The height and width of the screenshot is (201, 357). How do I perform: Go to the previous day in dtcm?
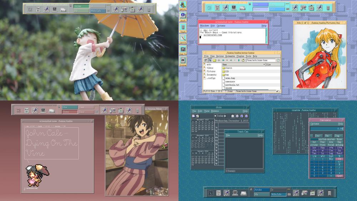pyautogui.click(x=215, y=116)
